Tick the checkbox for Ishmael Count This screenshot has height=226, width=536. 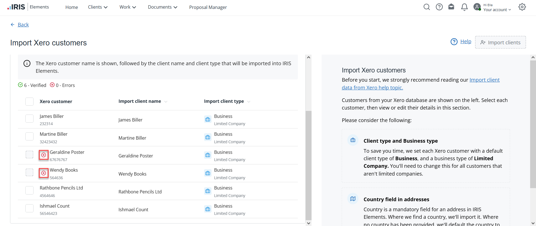tap(29, 208)
